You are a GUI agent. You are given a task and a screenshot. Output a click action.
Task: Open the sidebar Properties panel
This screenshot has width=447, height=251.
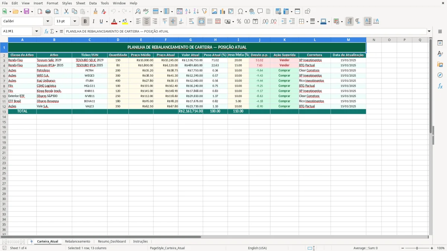click(x=440, y=43)
